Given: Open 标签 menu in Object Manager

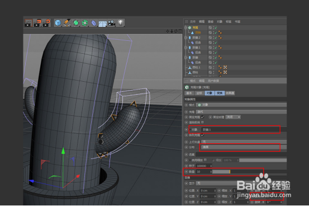Looking at the screenshot, I should 229,21.
